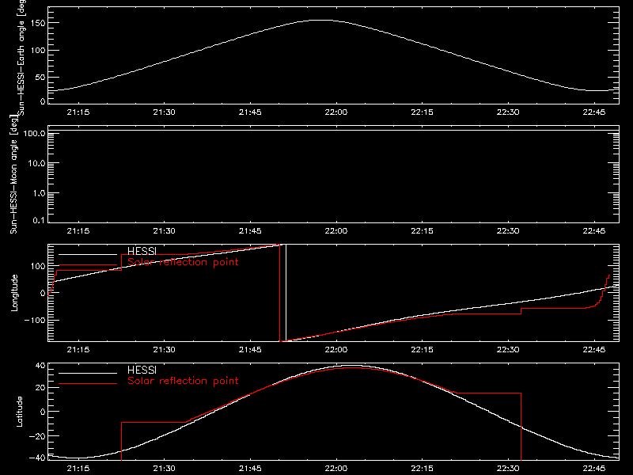
Task: Click "21:30" time label under Earth angle plot
Action: (x=165, y=112)
